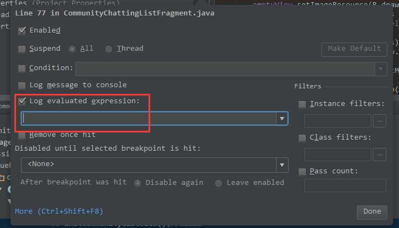399x228 pixels.
Task: Click the Done button
Action: pos(372,212)
